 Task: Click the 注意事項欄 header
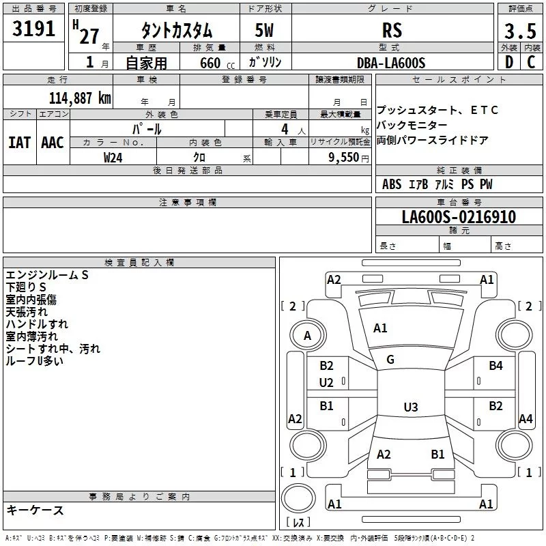(187, 202)
